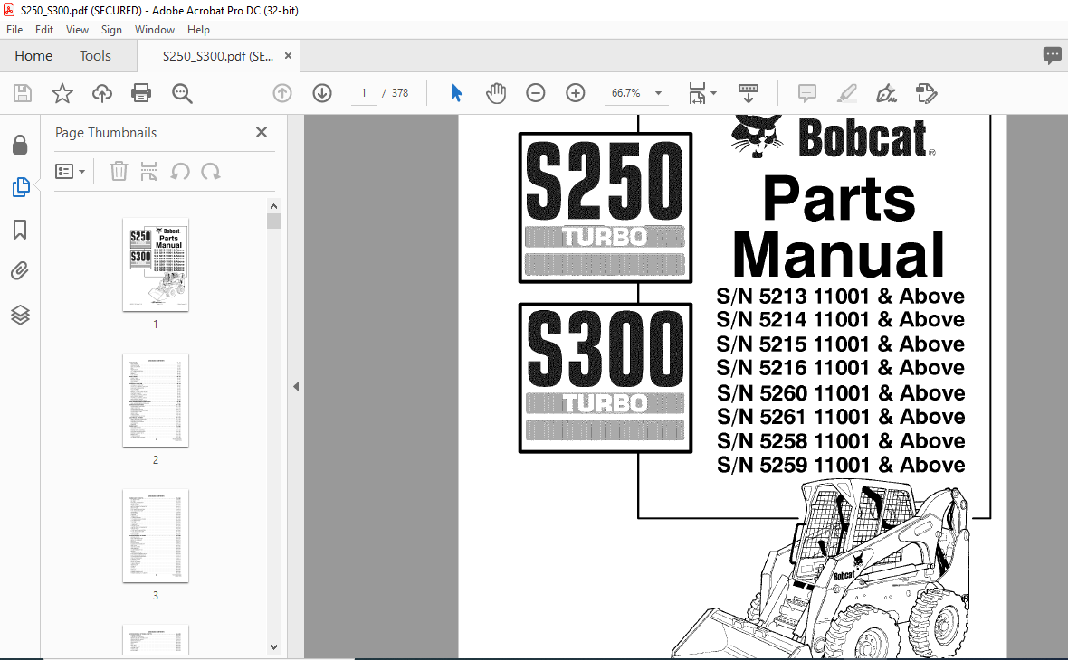Click the Save file icon
The width and height of the screenshot is (1068, 660).
(x=23, y=93)
